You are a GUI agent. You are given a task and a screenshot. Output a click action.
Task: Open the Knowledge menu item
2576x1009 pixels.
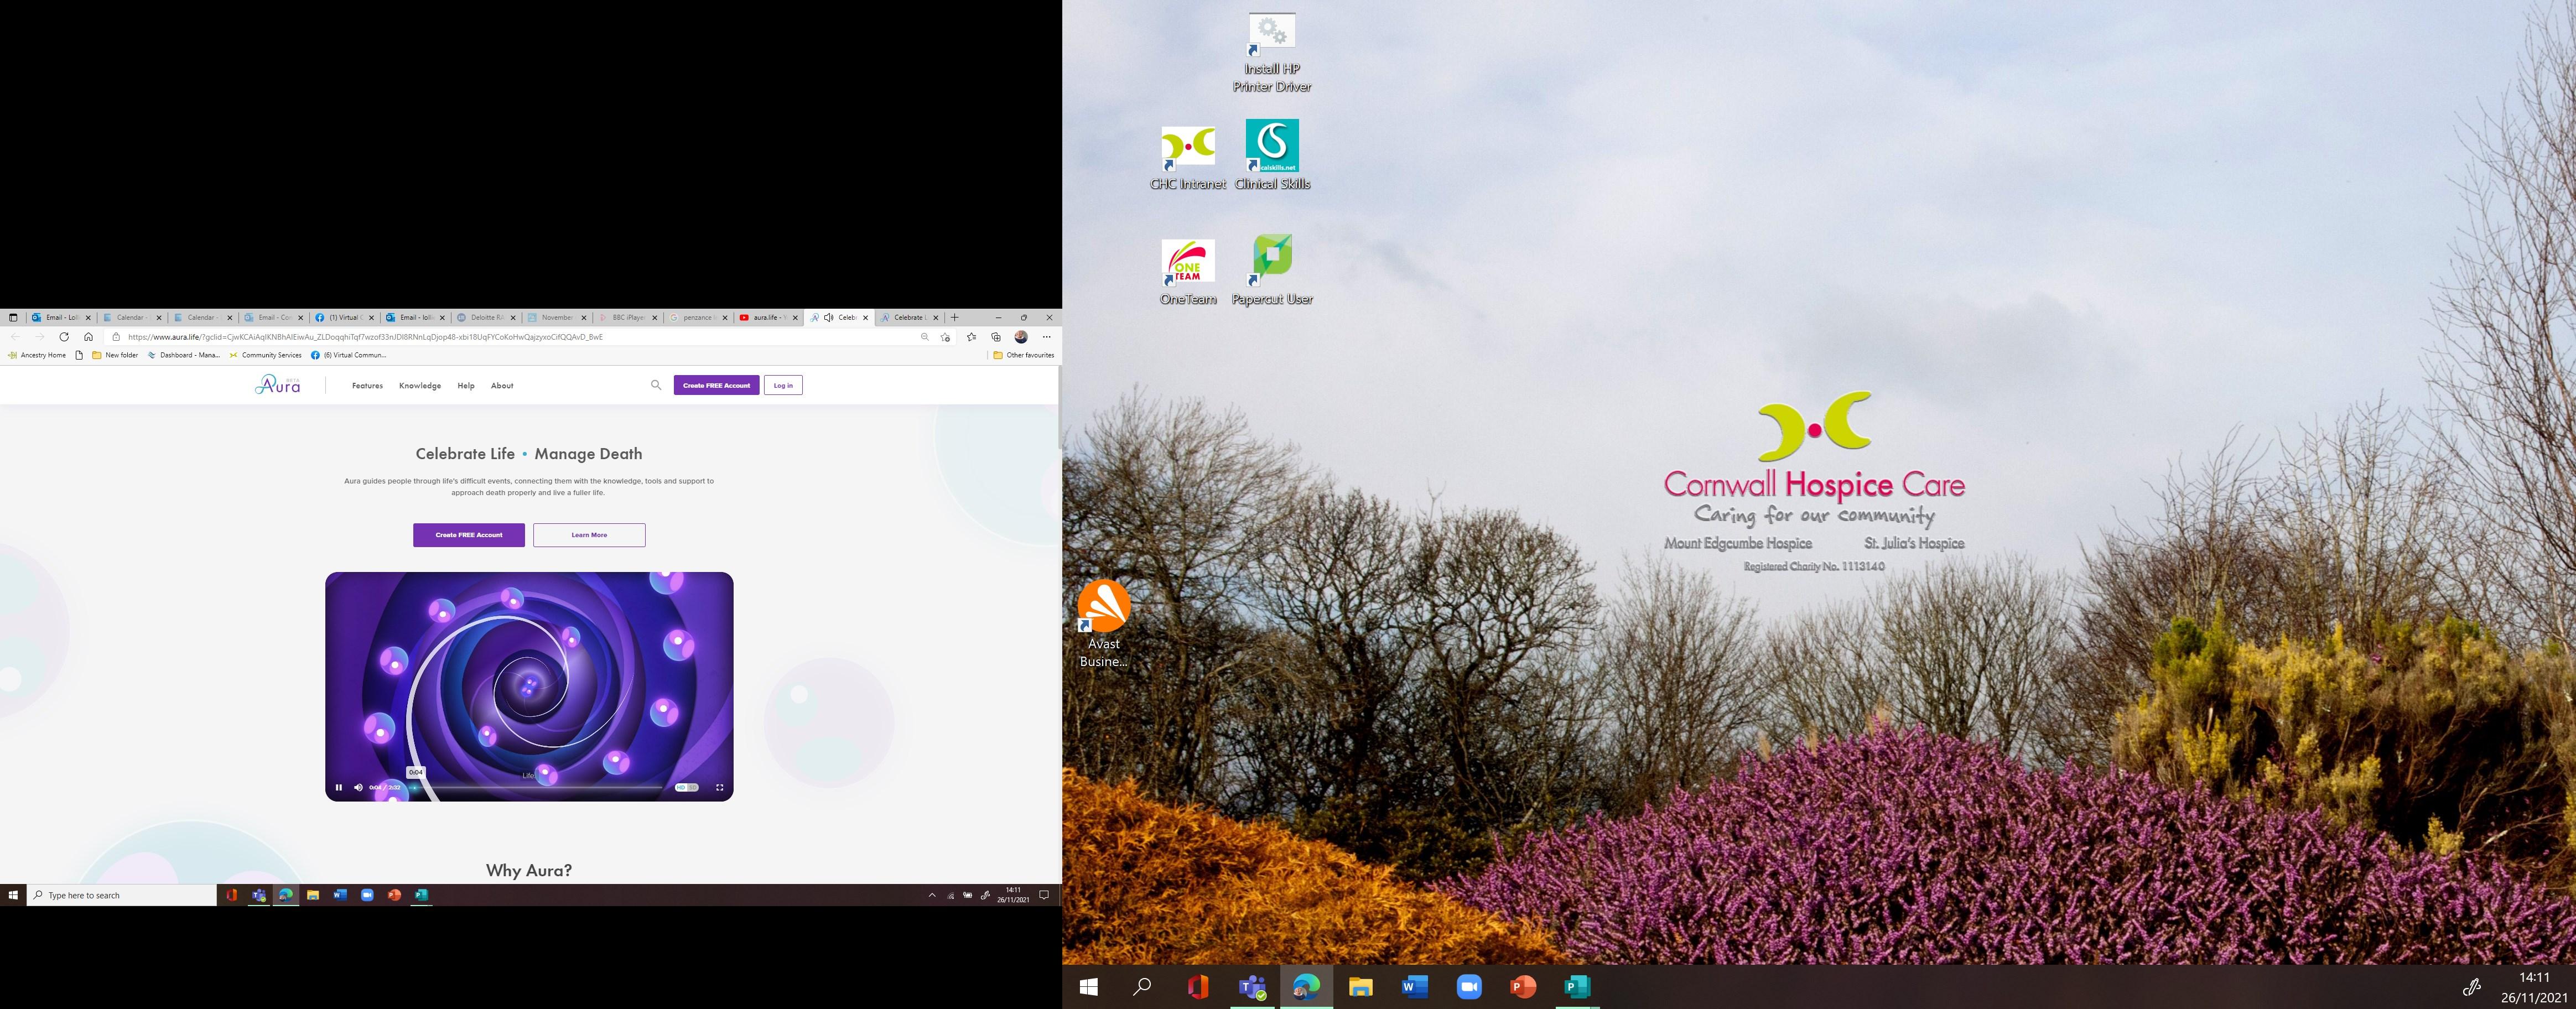pos(420,386)
